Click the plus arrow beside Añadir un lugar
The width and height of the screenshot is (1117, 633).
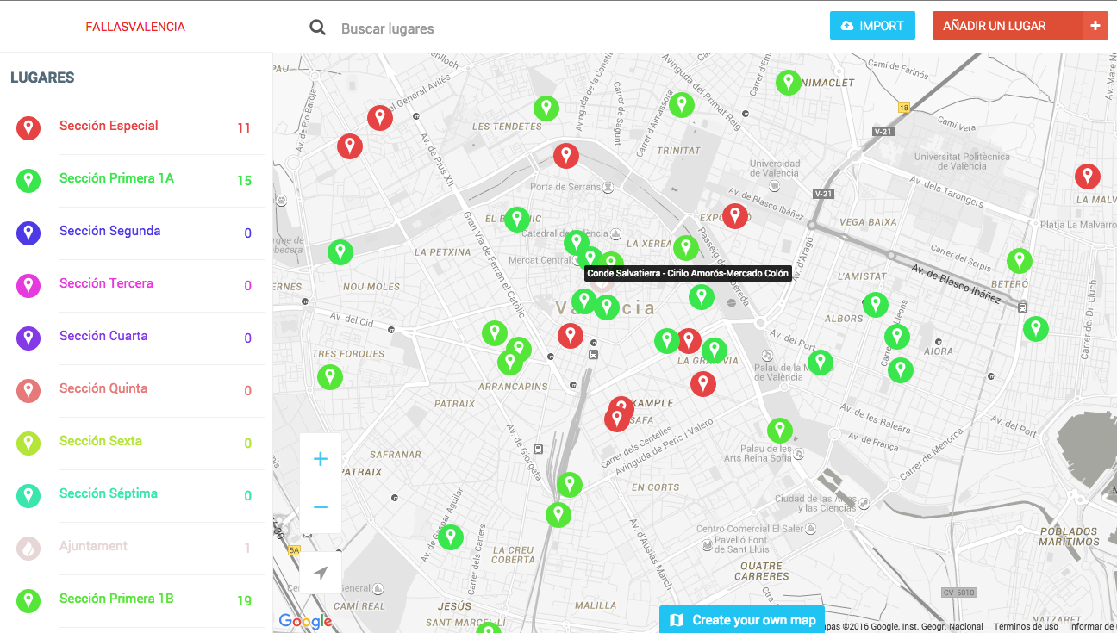[1095, 26]
